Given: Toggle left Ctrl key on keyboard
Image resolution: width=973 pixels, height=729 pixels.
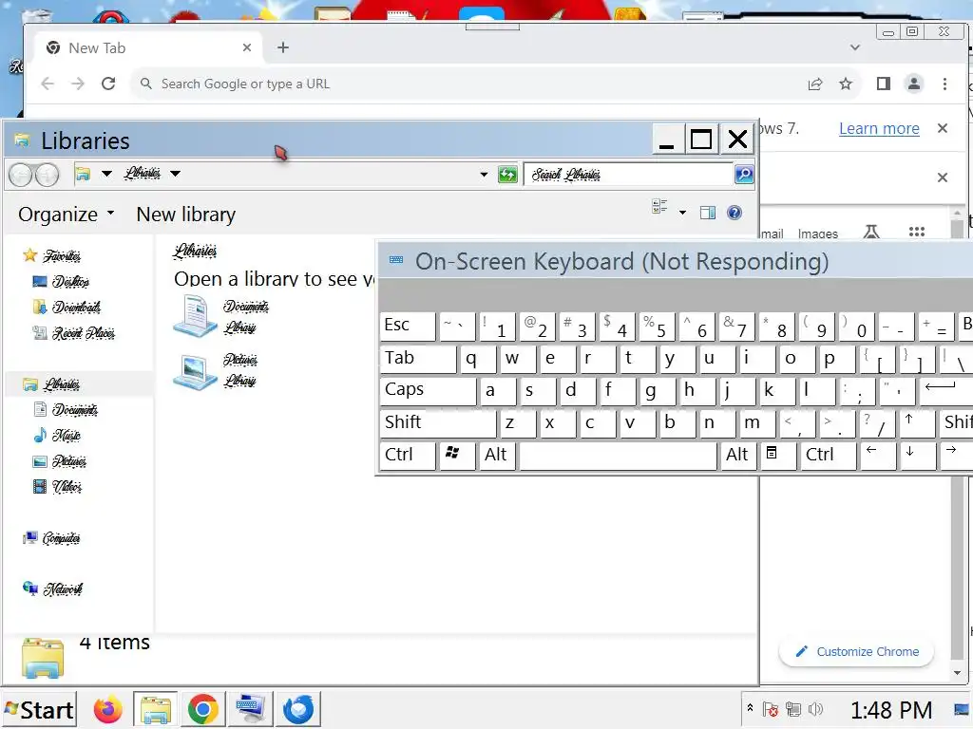Looking at the screenshot, I should coord(407,456).
